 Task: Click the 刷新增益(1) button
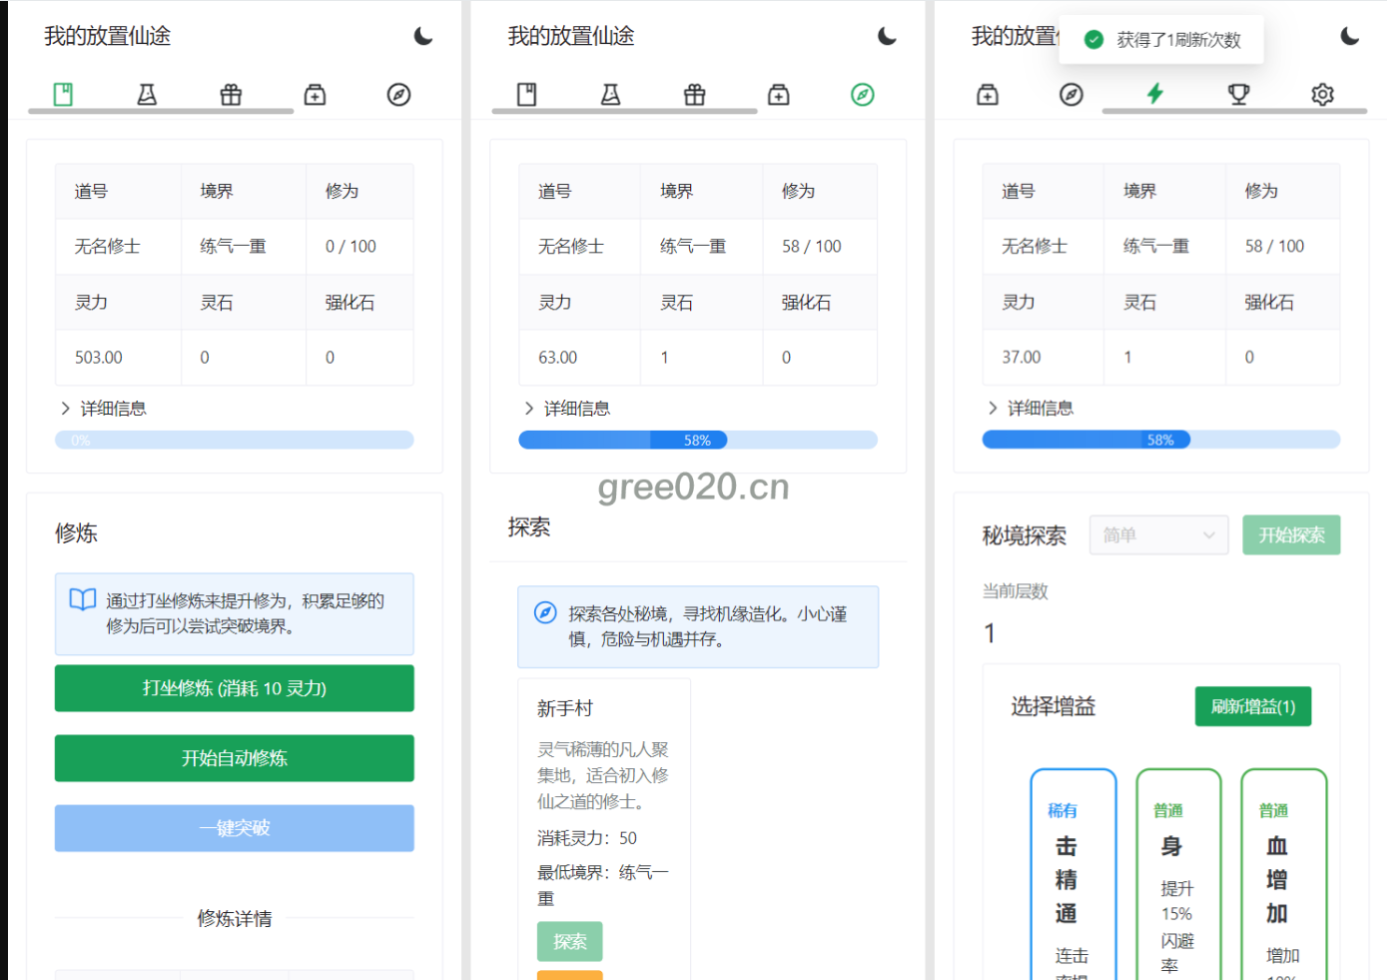[1252, 706]
